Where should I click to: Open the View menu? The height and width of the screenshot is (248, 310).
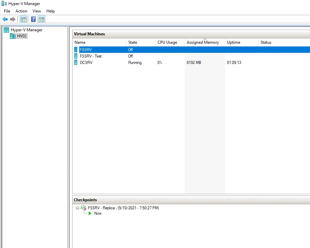point(37,11)
